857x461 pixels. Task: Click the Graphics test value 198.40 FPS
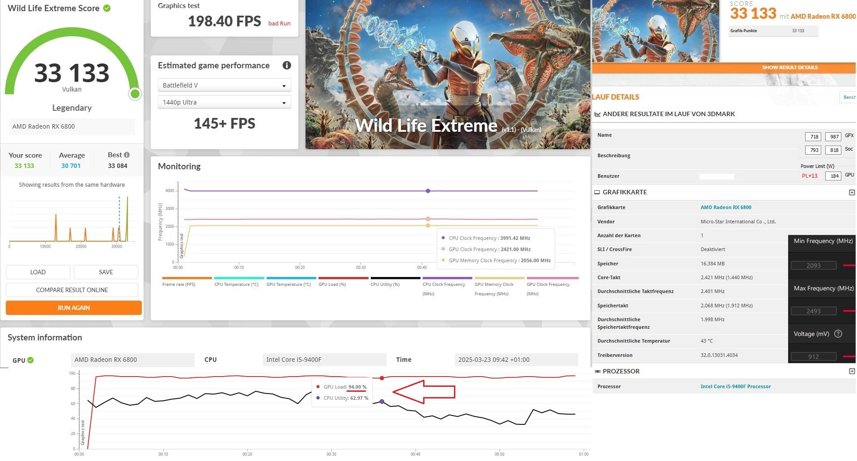click(x=225, y=21)
